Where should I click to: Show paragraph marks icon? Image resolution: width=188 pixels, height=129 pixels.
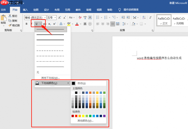coord(150,18)
